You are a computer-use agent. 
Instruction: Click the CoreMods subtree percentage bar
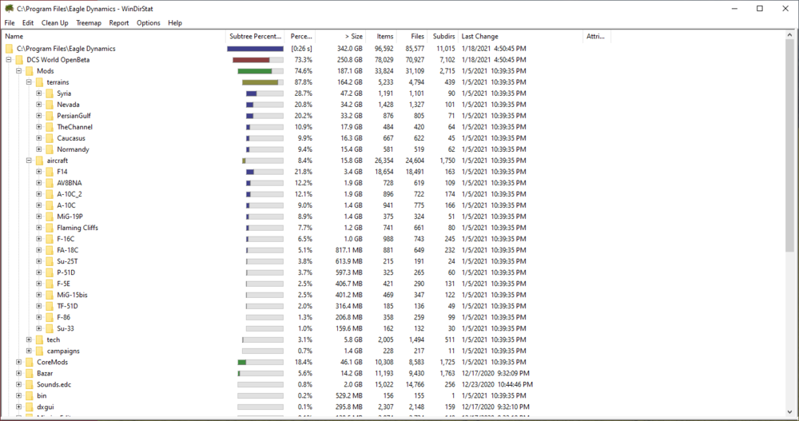click(260, 362)
